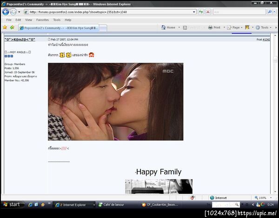Start search with the magnifier icon
279x218 pixels.
pyautogui.click(x=270, y=12)
